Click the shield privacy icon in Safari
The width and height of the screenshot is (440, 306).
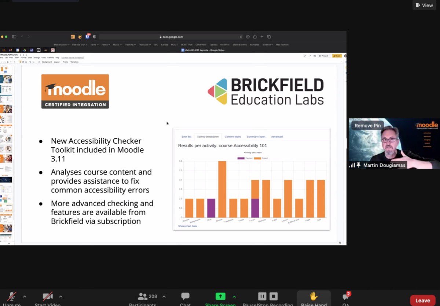click(95, 37)
